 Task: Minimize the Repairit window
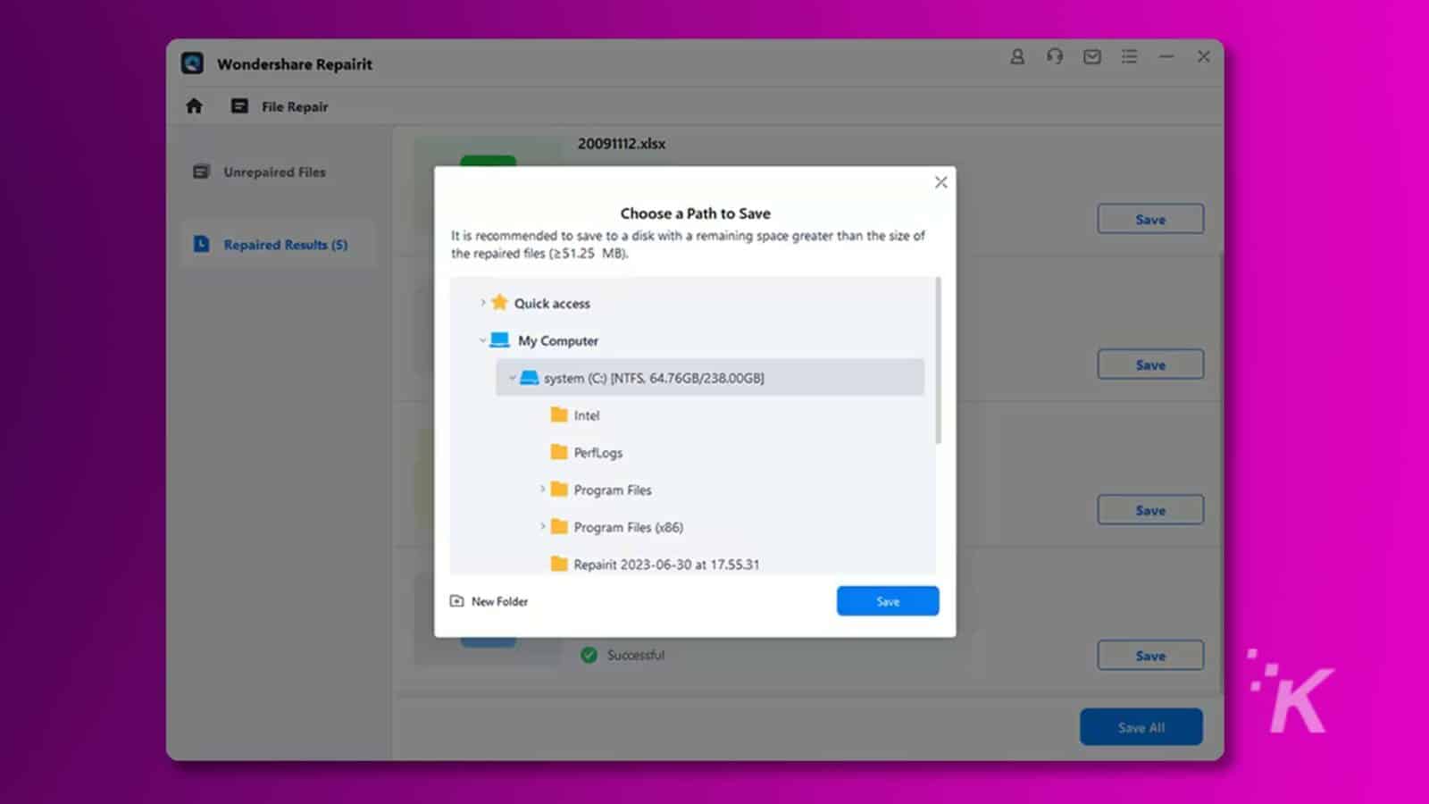tap(1166, 56)
